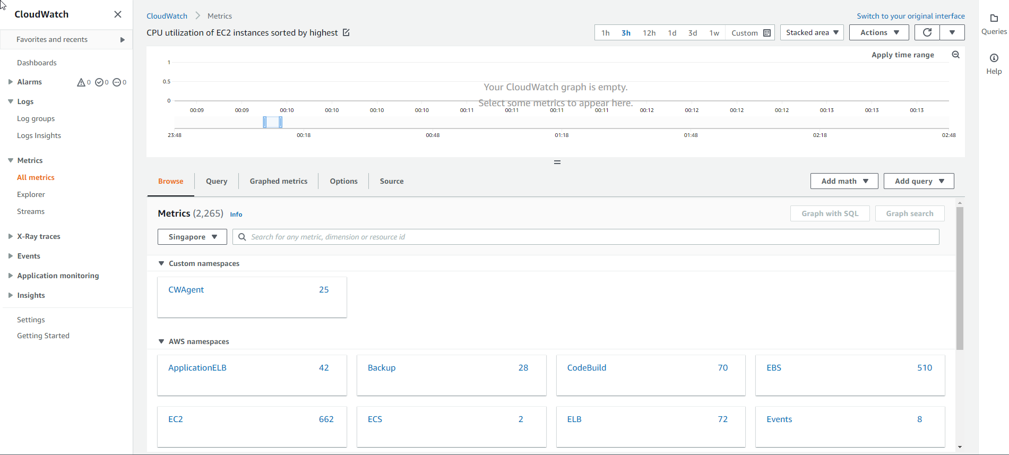Expand the Alarms section
Screen dimensions: 1009x455
coord(11,82)
